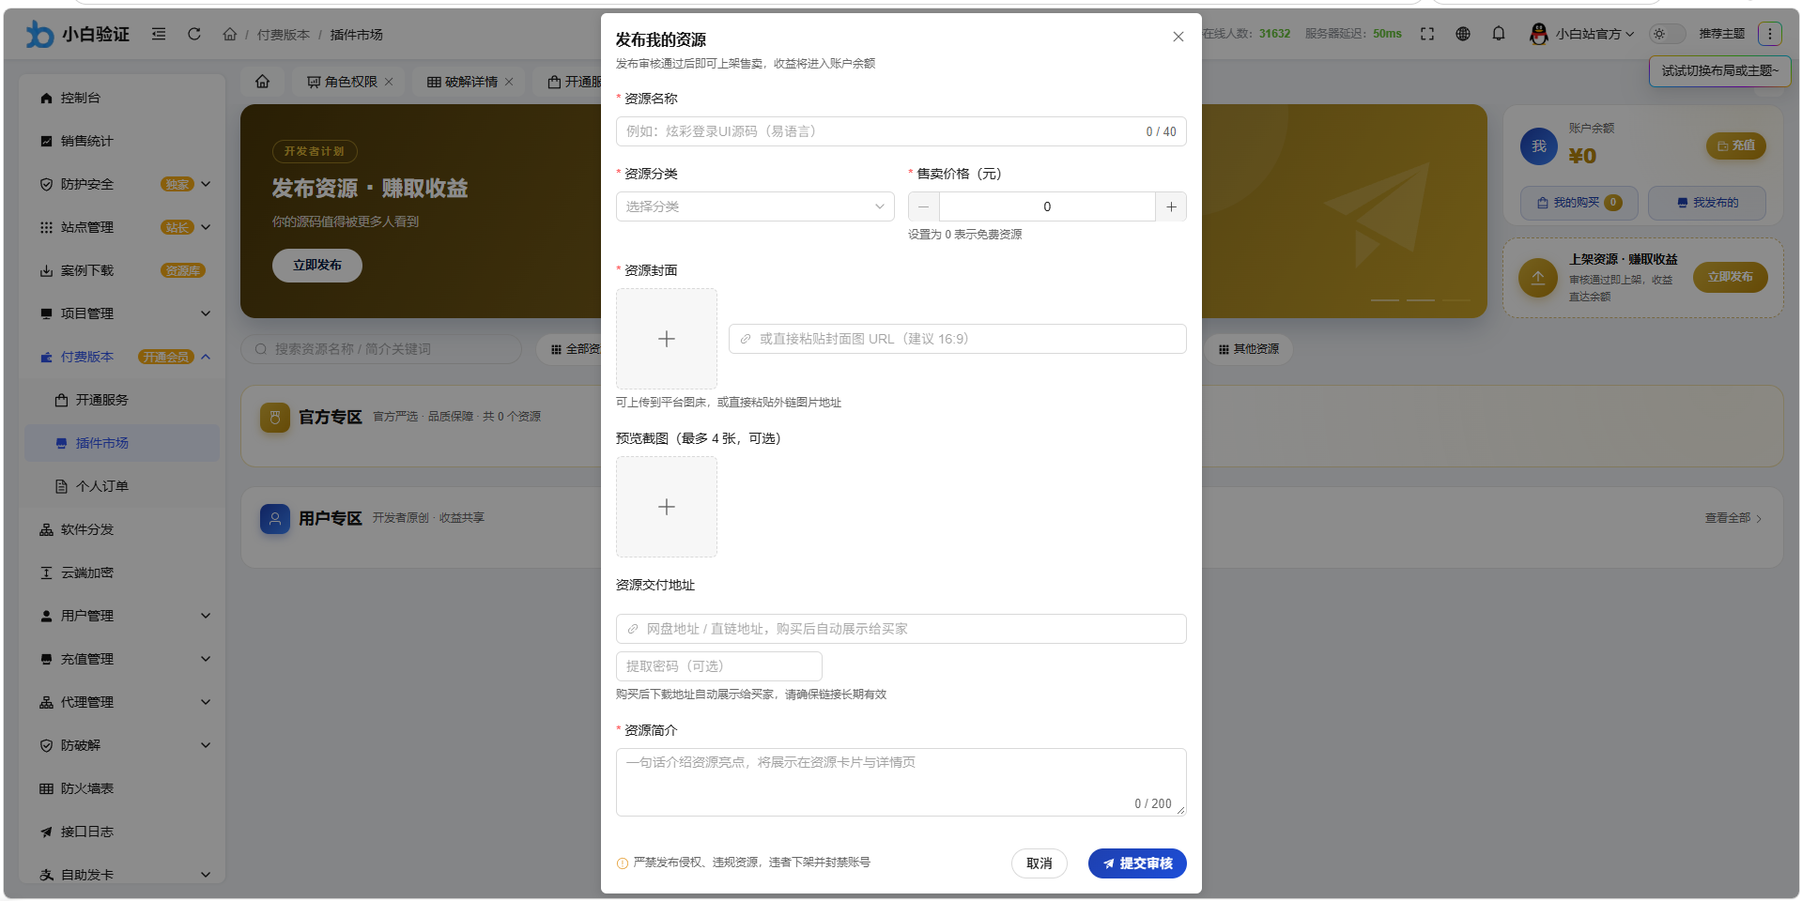Click the 充值 button
1802x901 pixels.
pos(1736,145)
